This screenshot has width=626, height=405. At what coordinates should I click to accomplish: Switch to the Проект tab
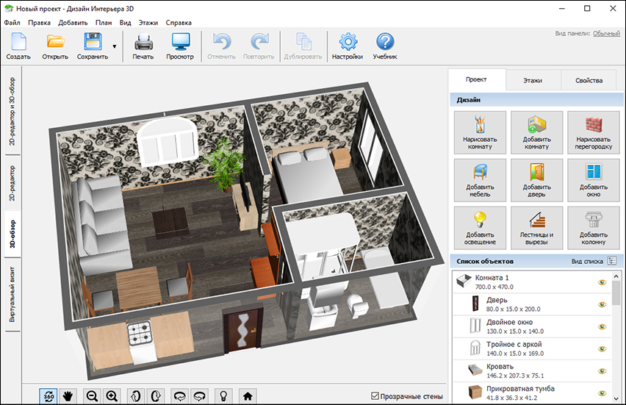pyautogui.click(x=476, y=79)
